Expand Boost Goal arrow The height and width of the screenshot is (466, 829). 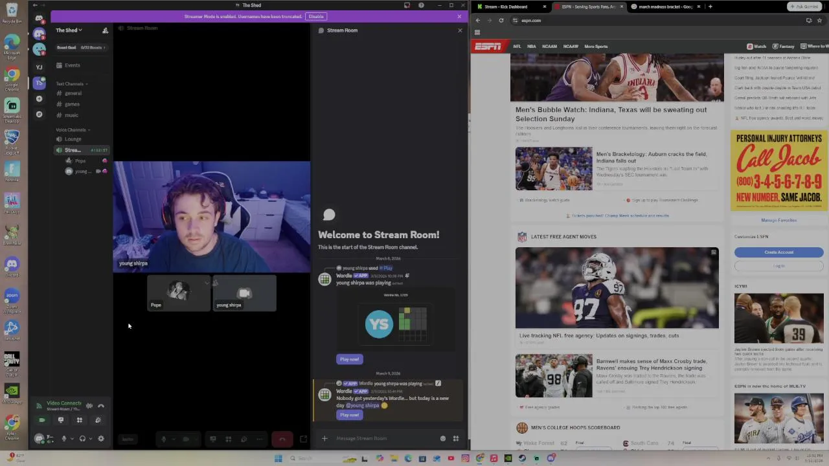[x=105, y=47]
